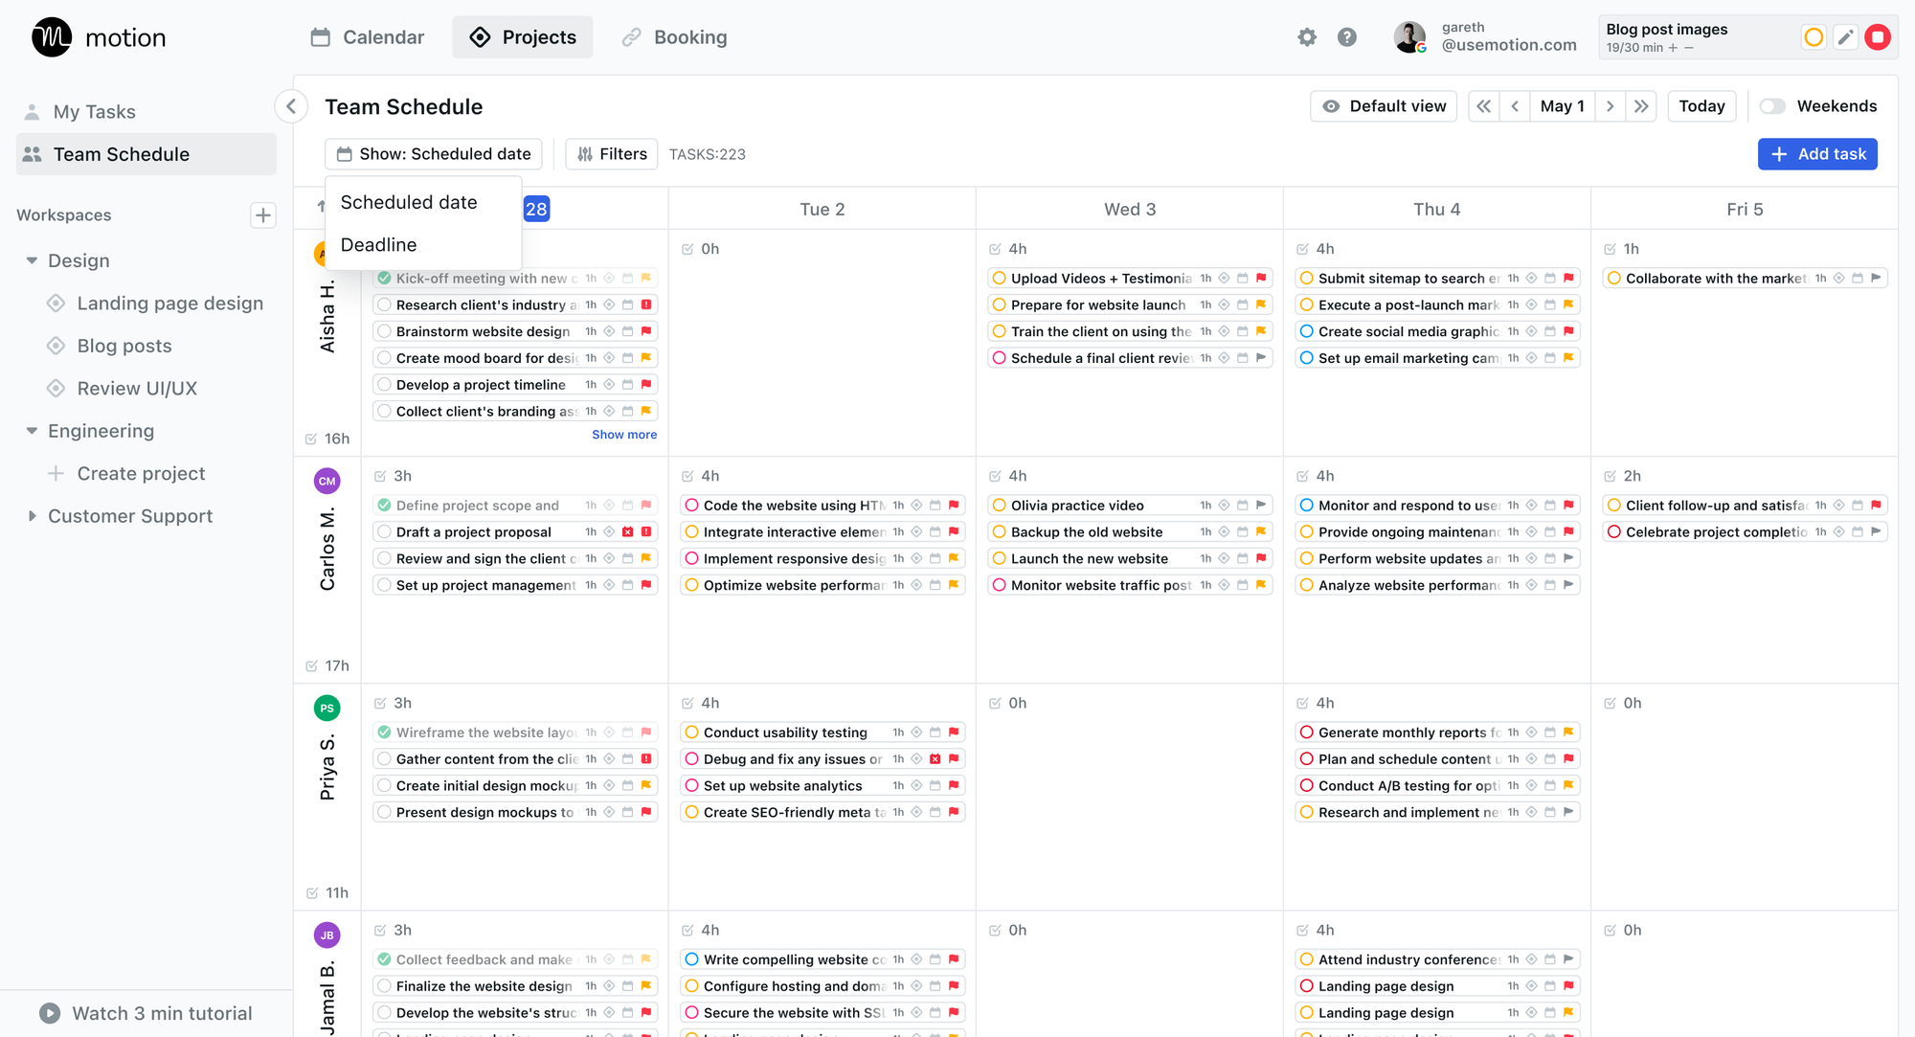This screenshot has height=1037, width=1915.
Task: Play the Watch 3 min tutorial icon
Action: [50, 1013]
